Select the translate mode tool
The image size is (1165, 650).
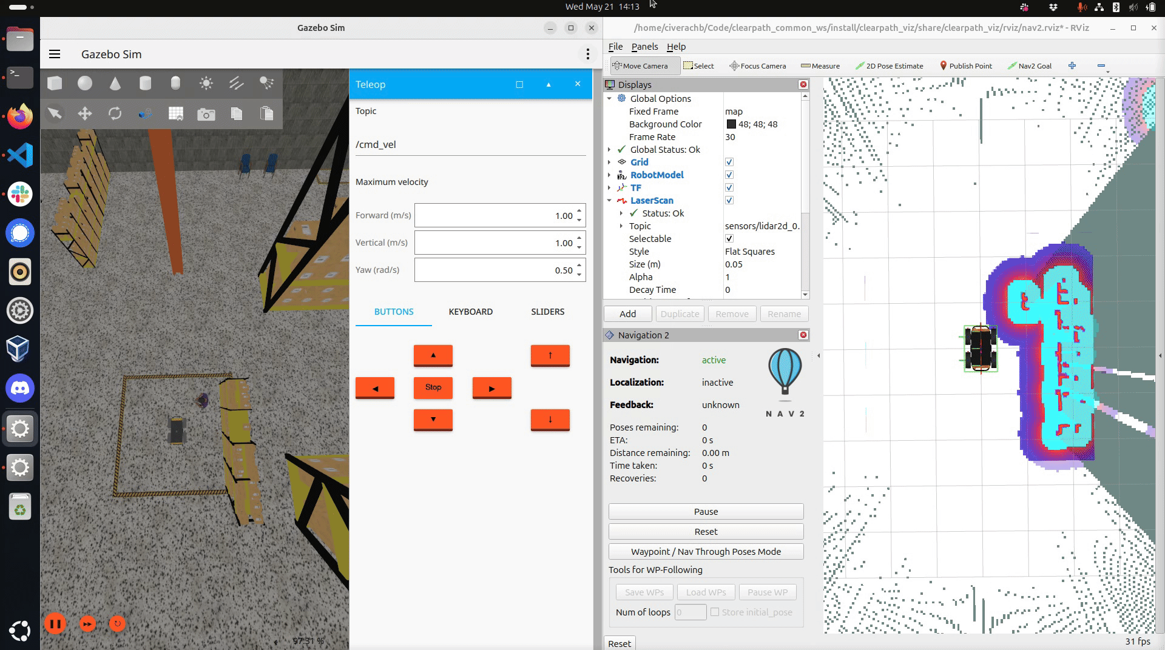click(85, 113)
